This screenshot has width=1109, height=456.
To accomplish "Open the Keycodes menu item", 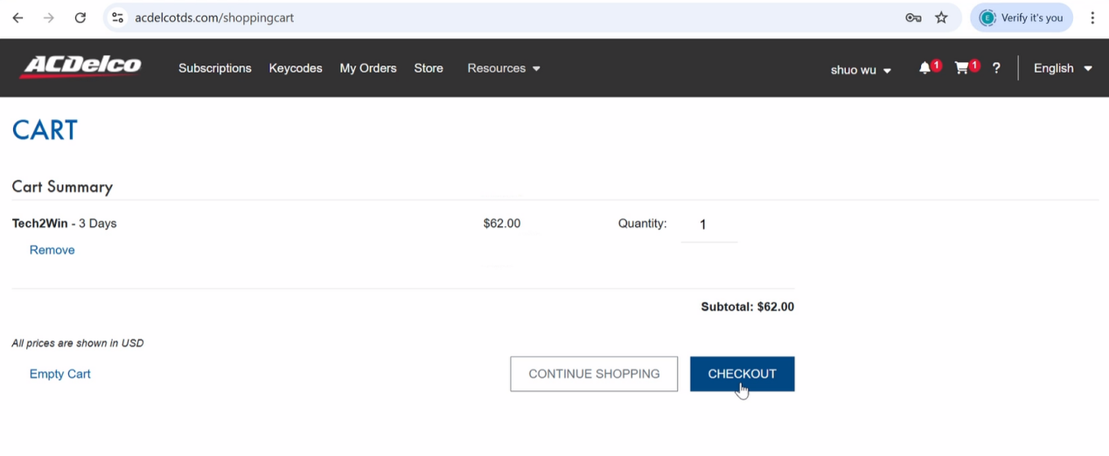I will tap(296, 68).
